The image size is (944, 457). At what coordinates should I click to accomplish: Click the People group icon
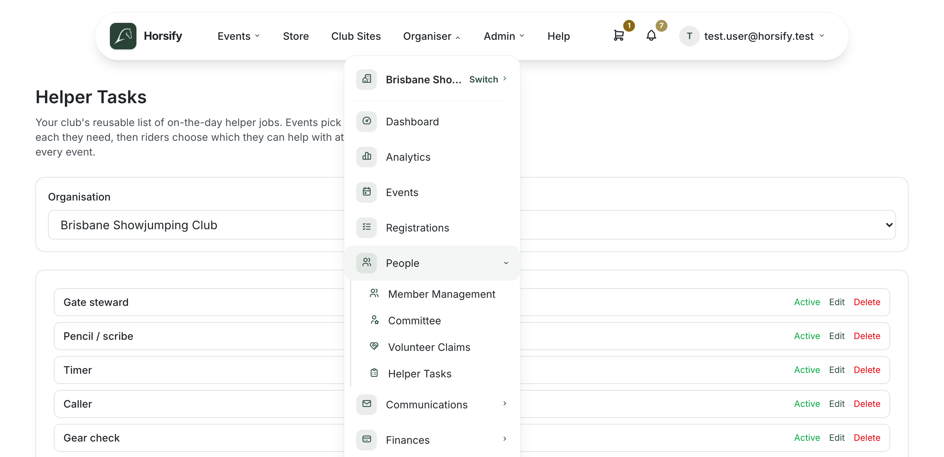point(367,263)
